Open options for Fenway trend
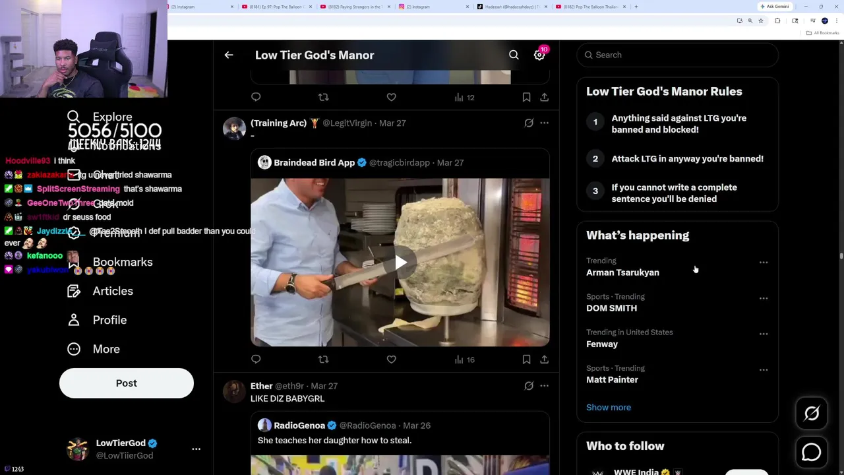This screenshot has height=475, width=844. point(764,334)
